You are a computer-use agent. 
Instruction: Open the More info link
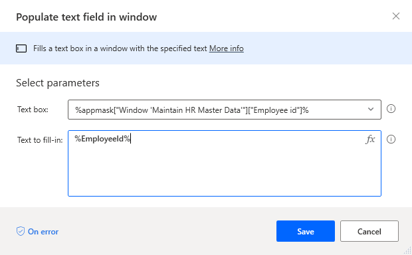[x=226, y=48]
